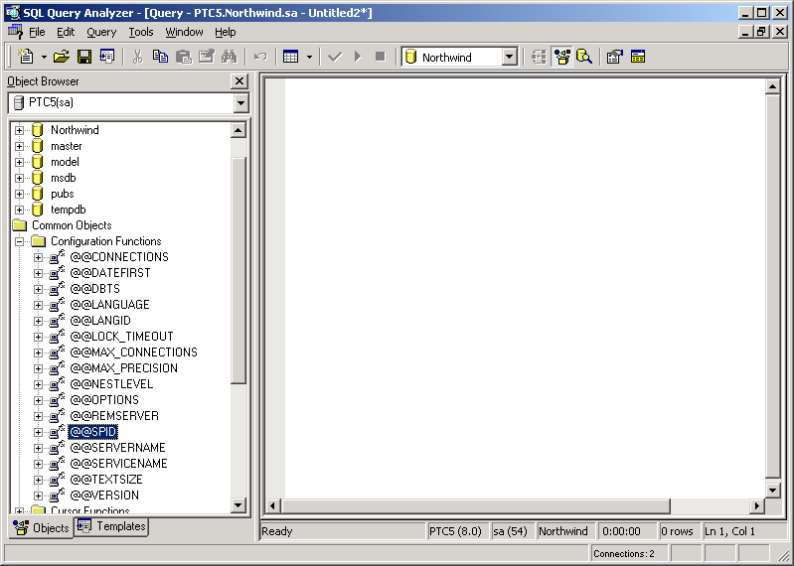Expand the Northwind database node
This screenshot has height=566, width=794.
(19, 130)
